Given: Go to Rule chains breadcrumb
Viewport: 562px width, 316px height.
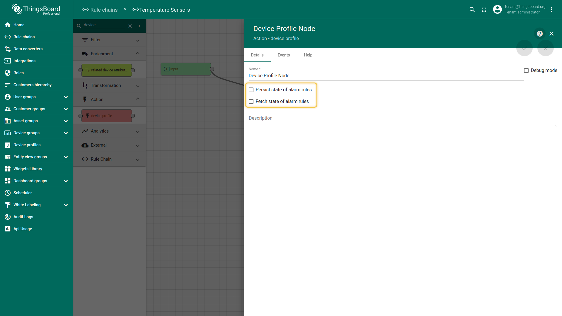Looking at the screenshot, I should pos(100,10).
